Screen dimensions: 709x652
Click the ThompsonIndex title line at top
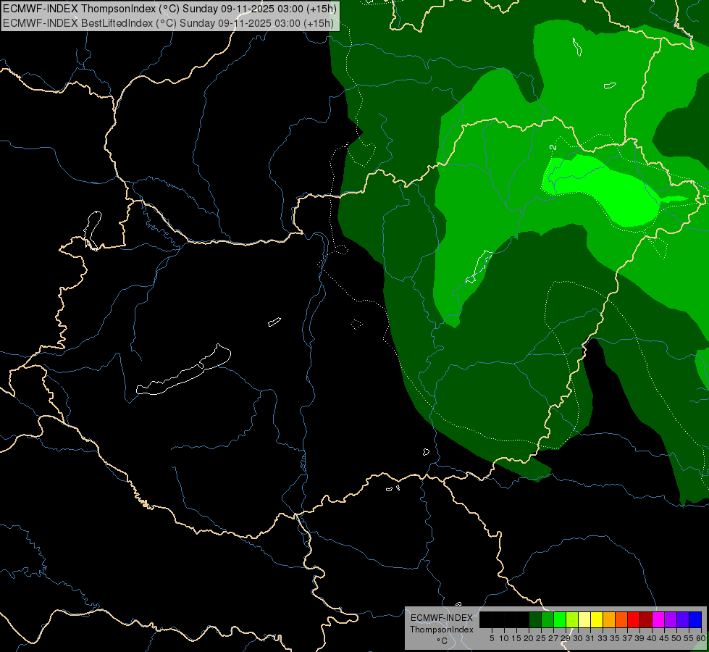169,9
